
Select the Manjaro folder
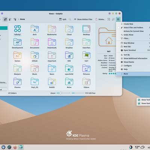(17, 70)
